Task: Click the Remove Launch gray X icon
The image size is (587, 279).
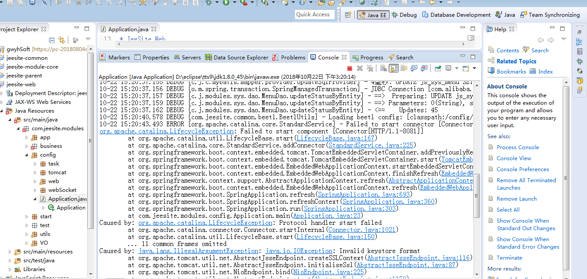Action: tap(360, 68)
